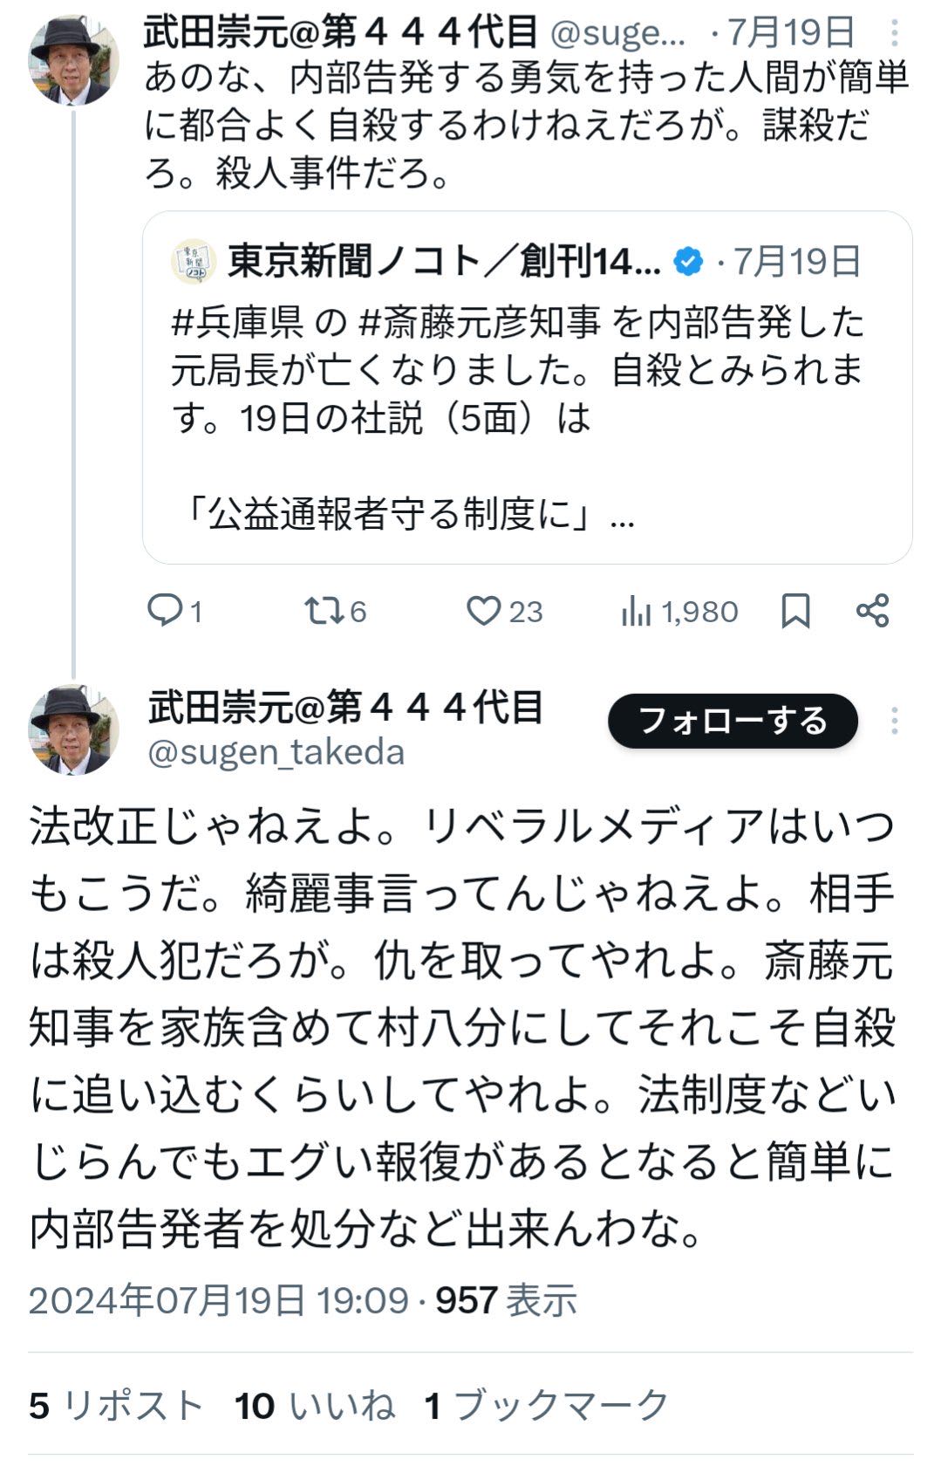Click the repost icon on the first tweet
This screenshot has width=941, height=1466.
click(x=324, y=610)
